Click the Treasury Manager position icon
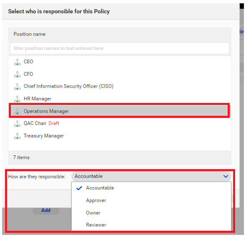 (x=17, y=136)
